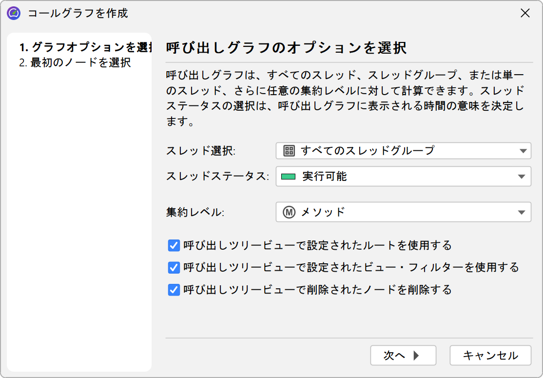Image resolution: width=543 pixels, height=378 pixels.
Task: Toggle the ルートを使用する checkbox
Action: [x=174, y=245]
